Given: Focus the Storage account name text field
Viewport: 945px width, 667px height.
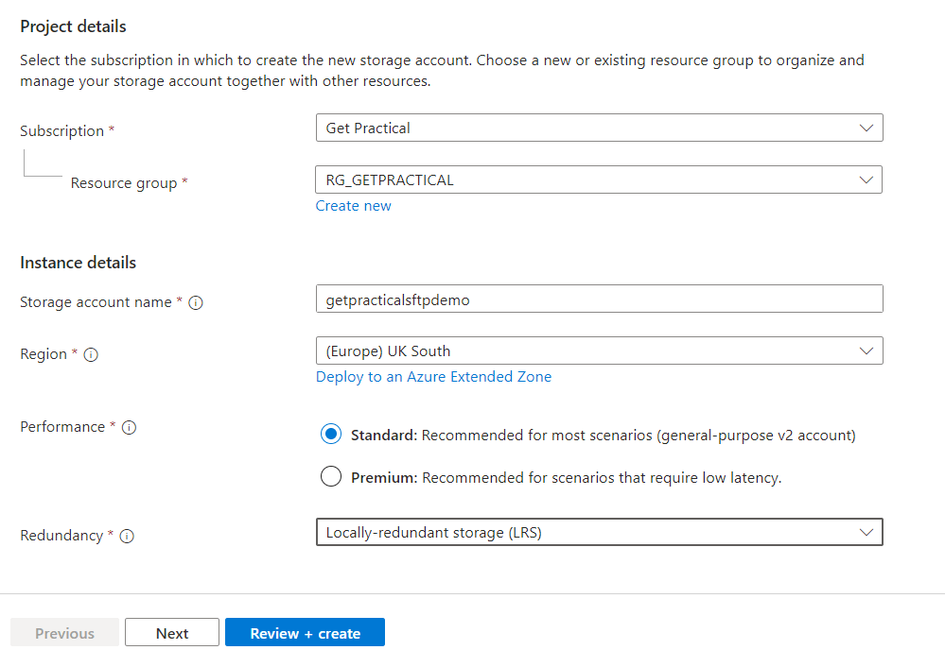Looking at the screenshot, I should [x=599, y=299].
